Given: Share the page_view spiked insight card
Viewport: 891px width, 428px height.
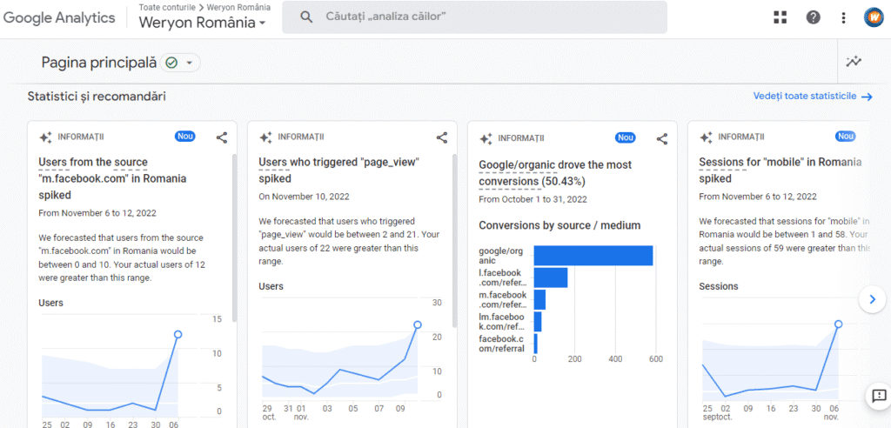Looking at the screenshot, I should point(441,137).
